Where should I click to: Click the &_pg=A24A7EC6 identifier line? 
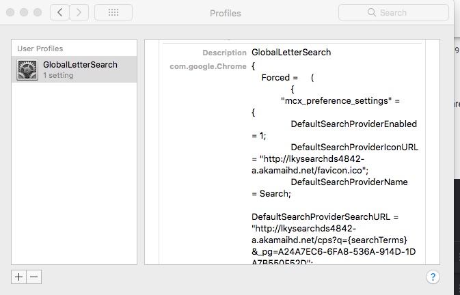tap(334, 252)
